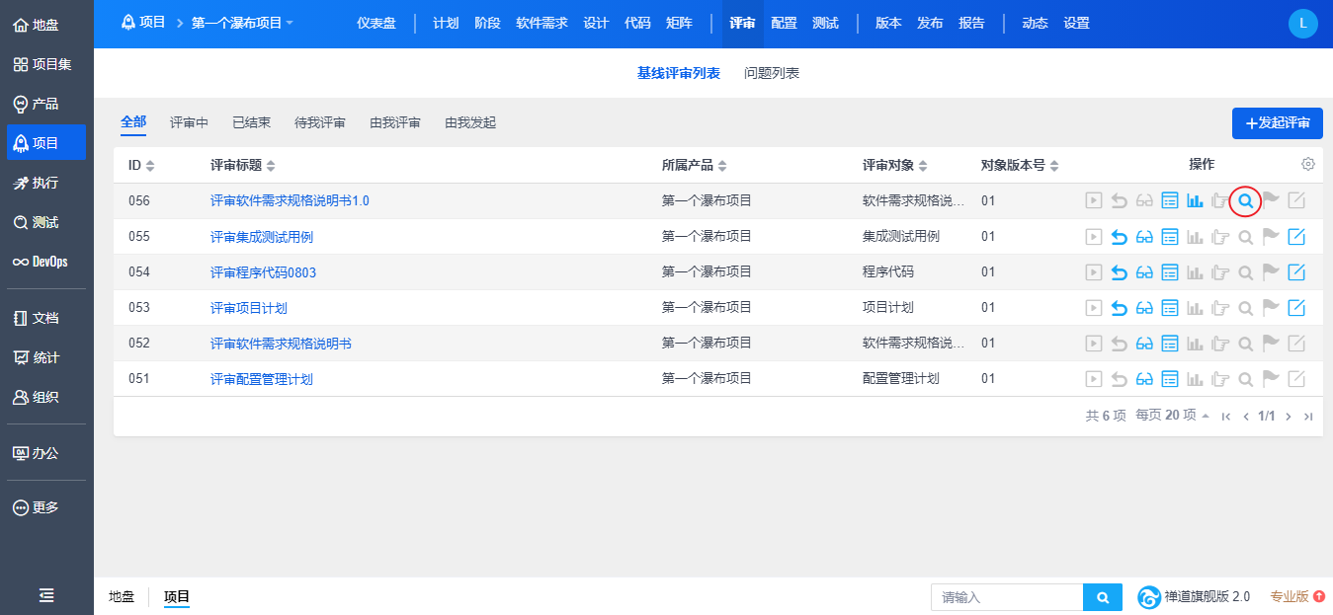
Task: Switch to the 问题列表 tab
Action: click(772, 73)
